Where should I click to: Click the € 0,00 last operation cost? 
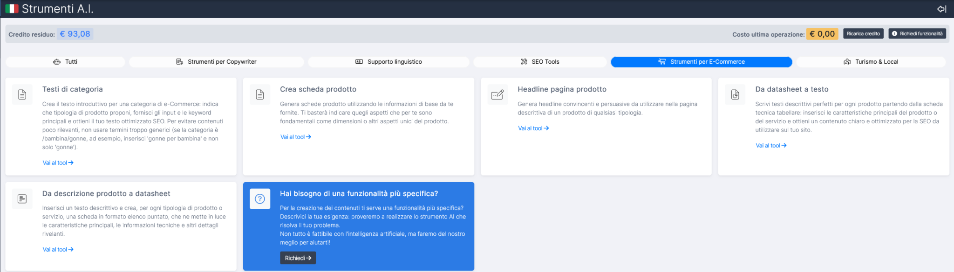pyautogui.click(x=822, y=34)
